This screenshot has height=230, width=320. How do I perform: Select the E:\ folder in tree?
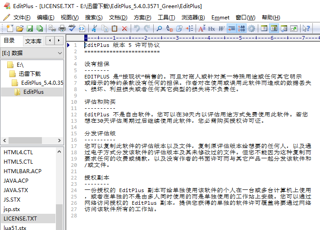[20, 65]
